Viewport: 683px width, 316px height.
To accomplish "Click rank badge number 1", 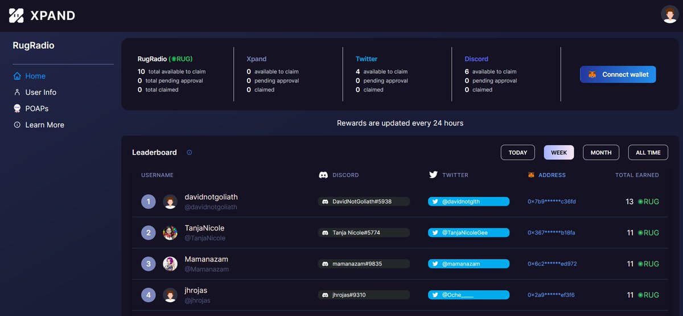I will pos(148,202).
